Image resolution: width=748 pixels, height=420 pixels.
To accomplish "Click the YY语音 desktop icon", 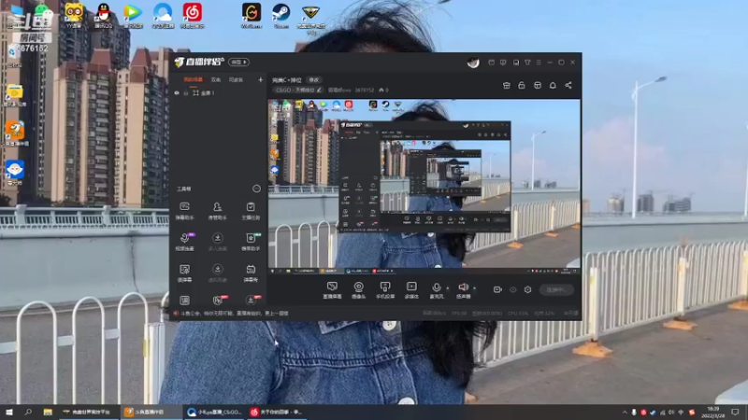I will click(x=74, y=15).
